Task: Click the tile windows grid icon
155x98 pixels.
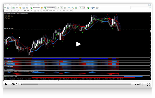Action: [76, 8]
